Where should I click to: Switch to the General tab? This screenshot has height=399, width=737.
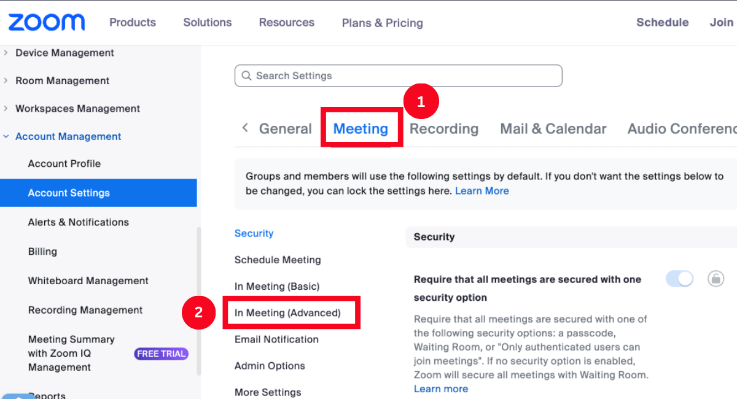tap(286, 129)
